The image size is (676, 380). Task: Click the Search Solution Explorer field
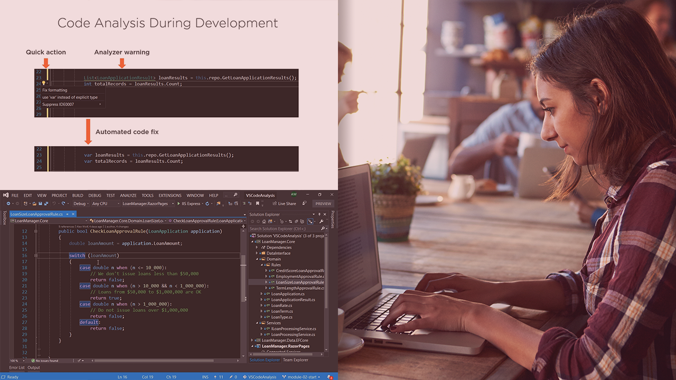coord(283,229)
